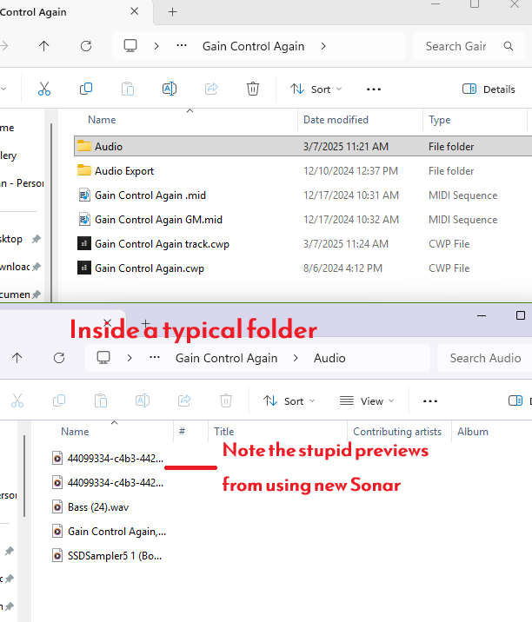Toggle the Details pane button
The height and width of the screenshot is (622, 532).
(x=489, y=89)
